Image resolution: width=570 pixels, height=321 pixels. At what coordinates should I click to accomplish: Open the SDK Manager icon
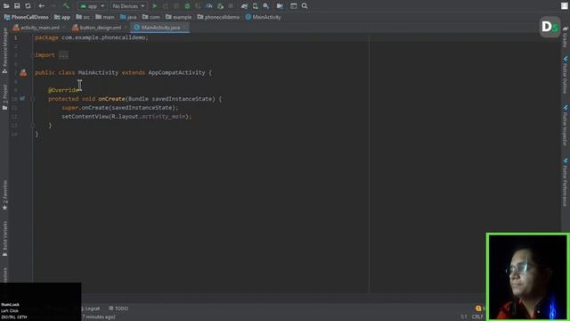(266, 6)
